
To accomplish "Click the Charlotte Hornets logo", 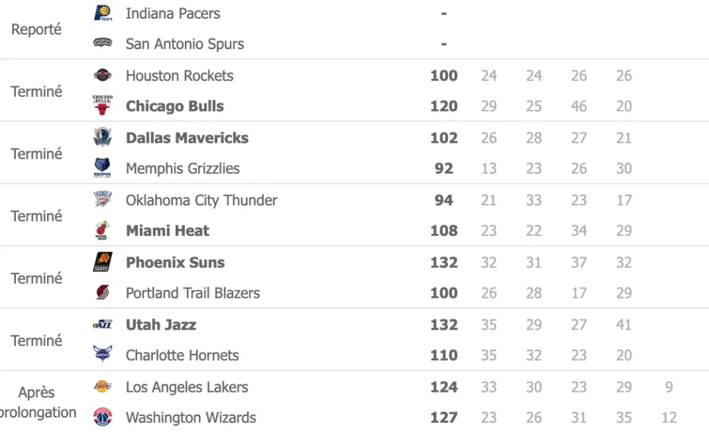I will tap(102, 355).
